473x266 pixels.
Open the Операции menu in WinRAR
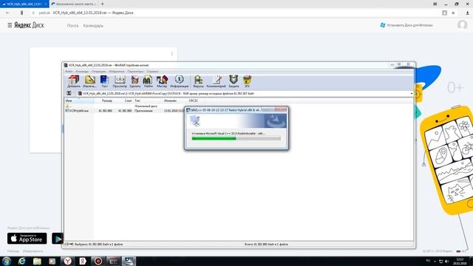coord(98,72)
